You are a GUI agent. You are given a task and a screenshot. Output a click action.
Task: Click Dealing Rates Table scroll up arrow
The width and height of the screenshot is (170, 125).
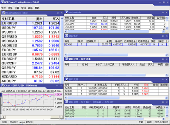tap(62, 18)
